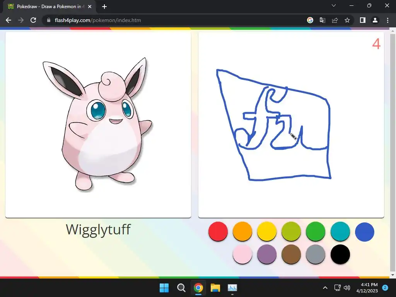Choose the blue color swatch
This screenshot has width=396, height=297.
[364, 232]
